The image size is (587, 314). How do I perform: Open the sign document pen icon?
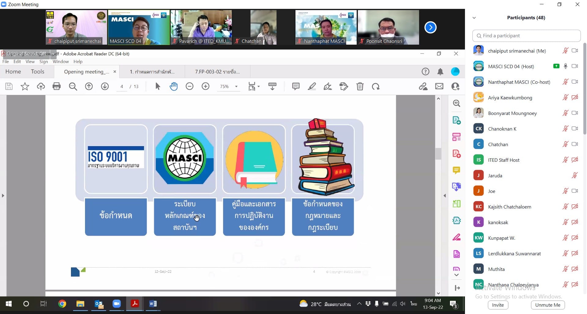pyautogui.click(x=328, y=87)
